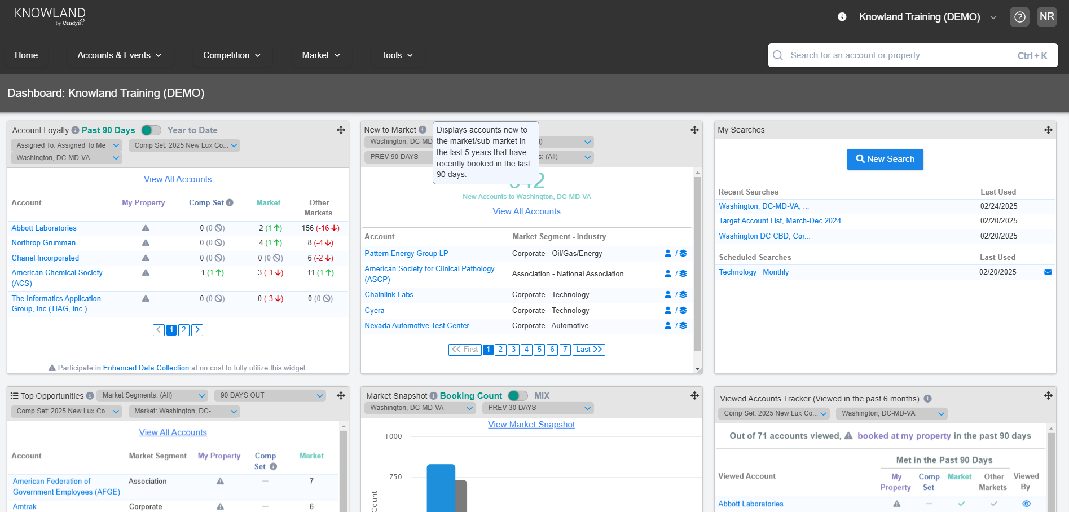1069x512 pixels.
Task: Open Amtrak in Top Opportunities list
Action: [x=25, y=507]
